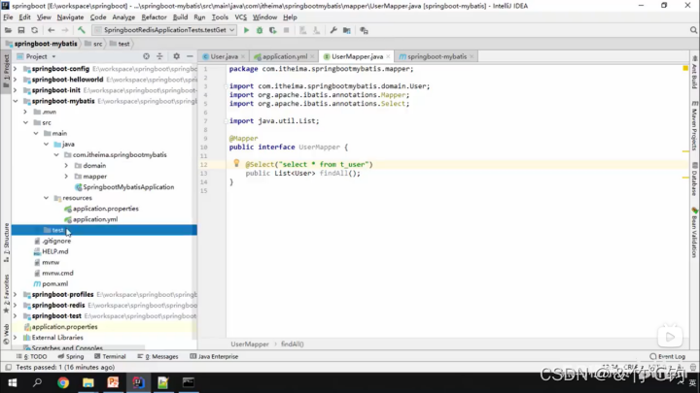The width and height of the screenshot is (700, 393).
Task: Collapse the springboot-mybatis module
Action: (16, 101)
